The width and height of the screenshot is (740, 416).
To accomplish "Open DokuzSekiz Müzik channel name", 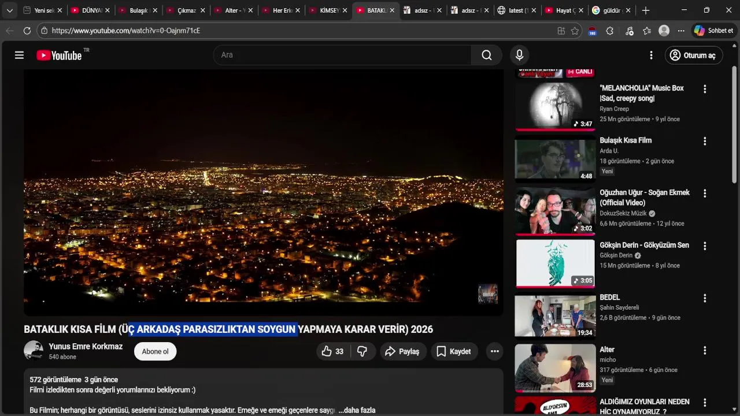I will (623, 213).
